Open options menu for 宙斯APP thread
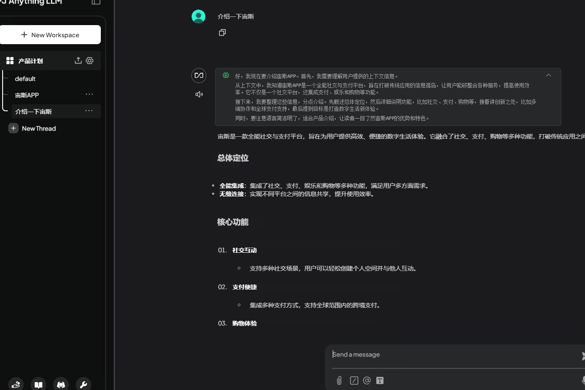The height and width of the screenshot is (390, 585). click(89, 94)
